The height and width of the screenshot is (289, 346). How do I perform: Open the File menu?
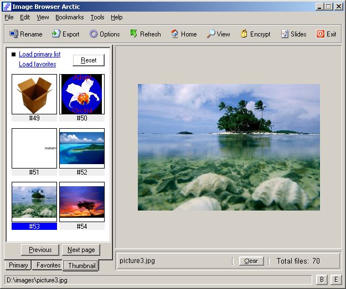click(9, 17)
